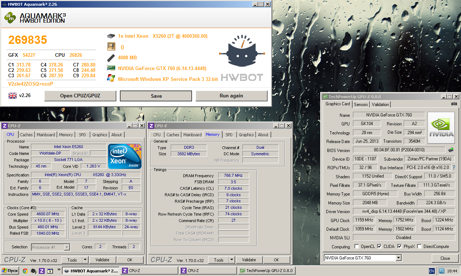The width and height of the screenshot is (461, 276).
Task: Switch to Validation tab in GPU-Z
Action: tap(380, 105)
